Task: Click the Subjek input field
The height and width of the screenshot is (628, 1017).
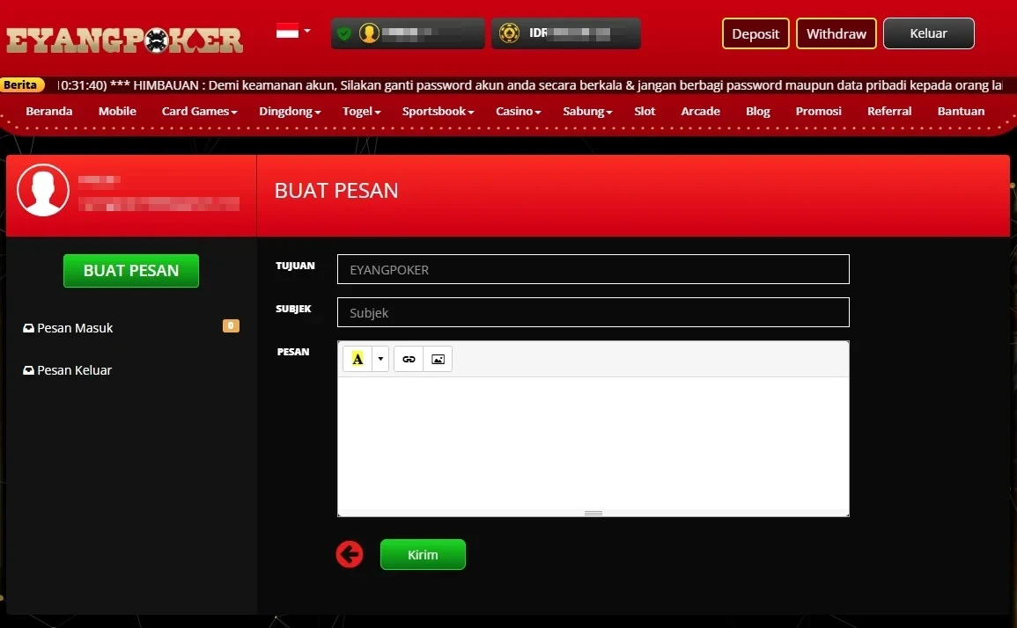Action: click(593, 312)
